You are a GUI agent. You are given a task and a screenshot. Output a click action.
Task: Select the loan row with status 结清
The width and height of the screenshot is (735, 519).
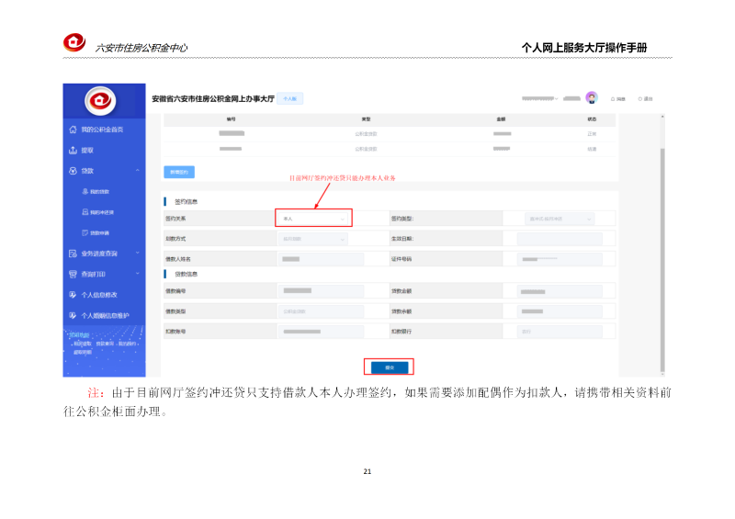click(x=390, y=149)
